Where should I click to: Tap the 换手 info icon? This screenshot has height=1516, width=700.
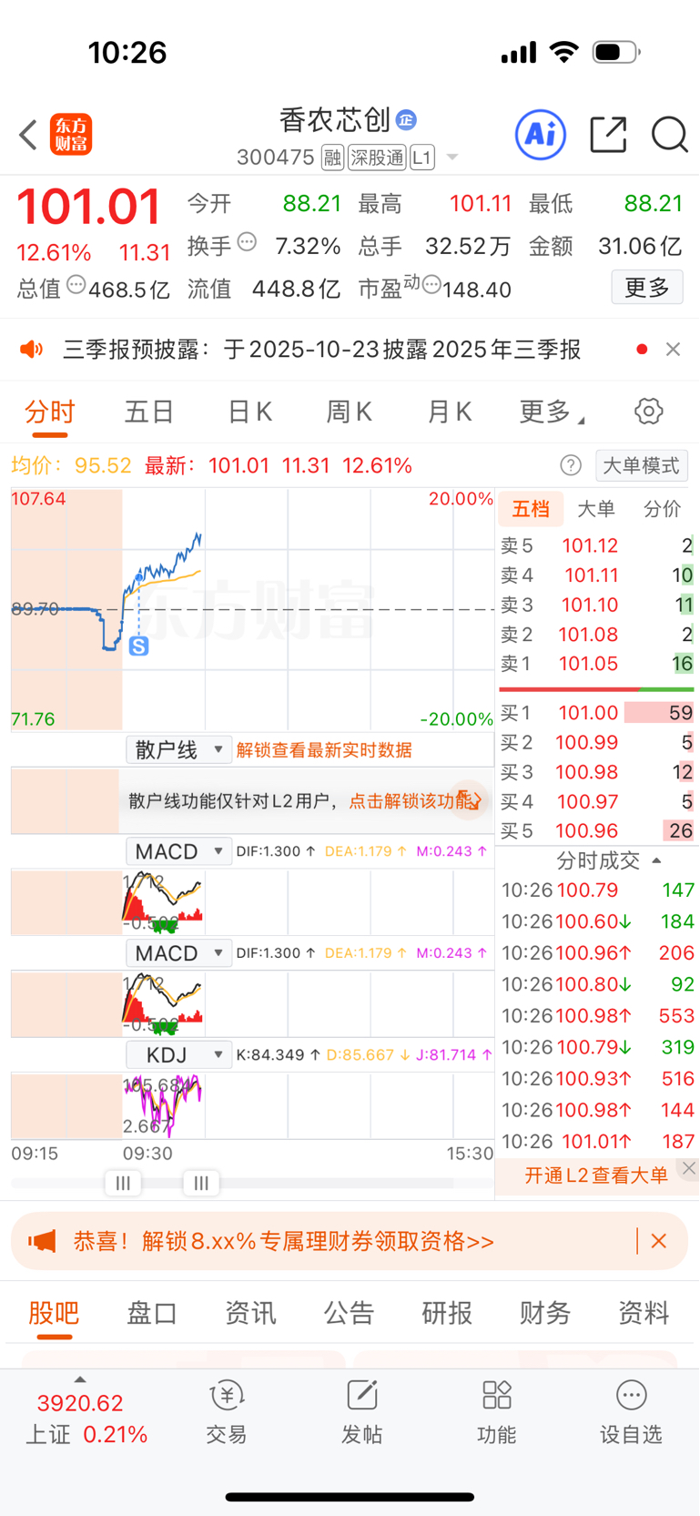point(247,242)
